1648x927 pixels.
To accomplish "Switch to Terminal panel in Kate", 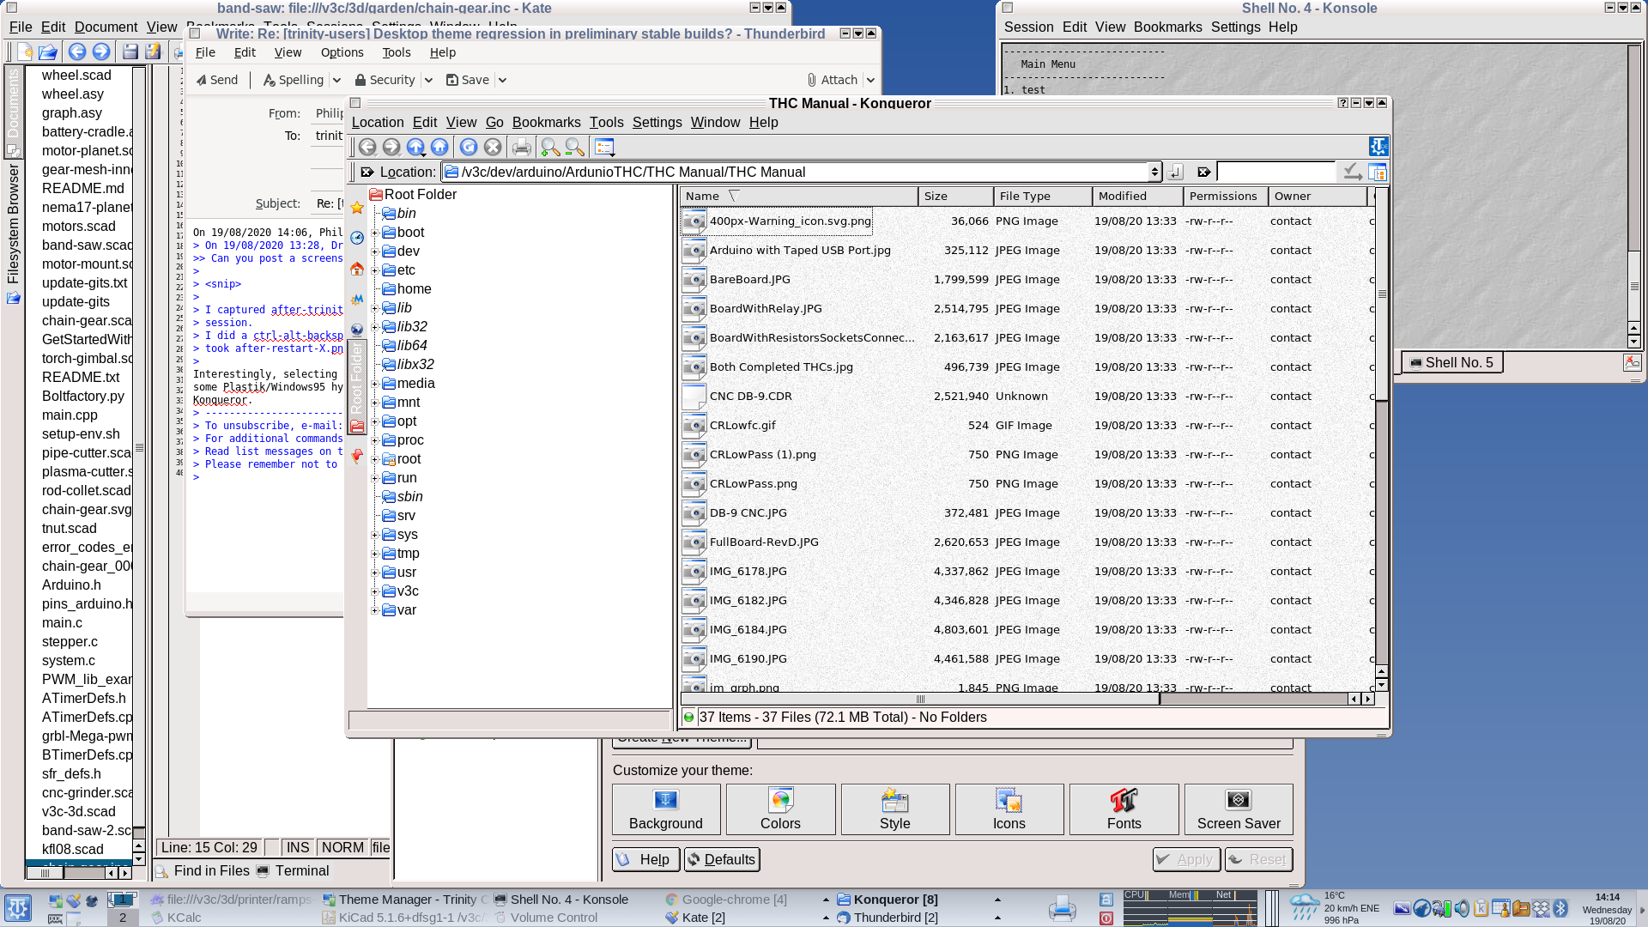I will coord(293,870).
